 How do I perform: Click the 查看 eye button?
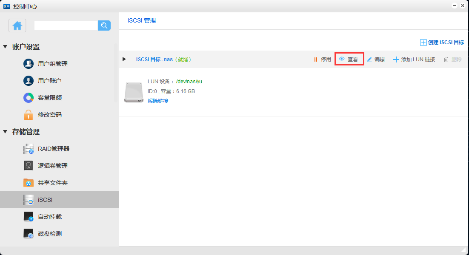pos(349,59)
